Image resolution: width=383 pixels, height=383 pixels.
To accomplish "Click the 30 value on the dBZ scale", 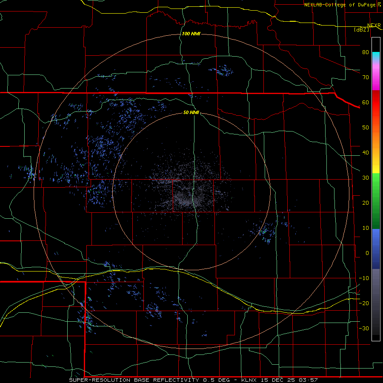I will point(366,178).
